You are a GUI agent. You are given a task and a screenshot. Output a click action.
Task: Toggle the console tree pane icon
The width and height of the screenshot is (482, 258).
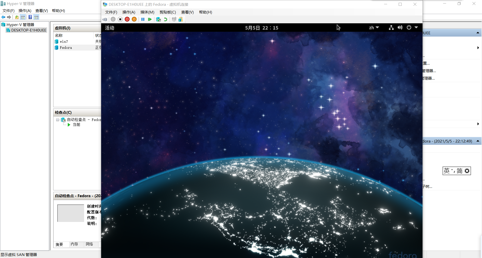click(23, 17)
